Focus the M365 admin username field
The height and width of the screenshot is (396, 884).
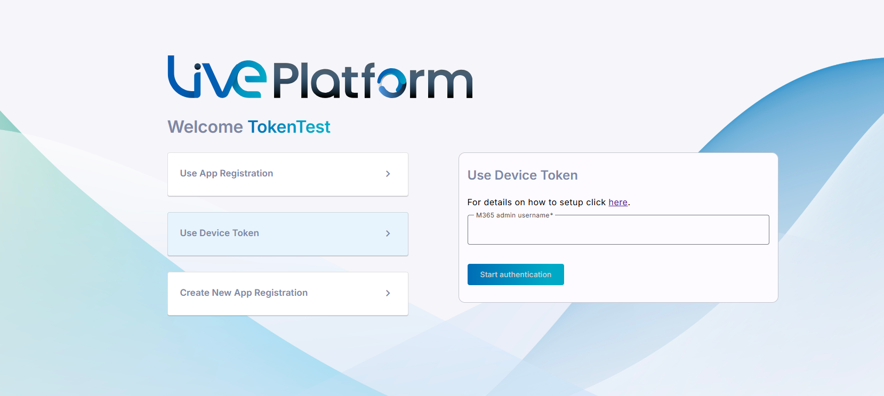pyautogui.click(x=618, y=230)
